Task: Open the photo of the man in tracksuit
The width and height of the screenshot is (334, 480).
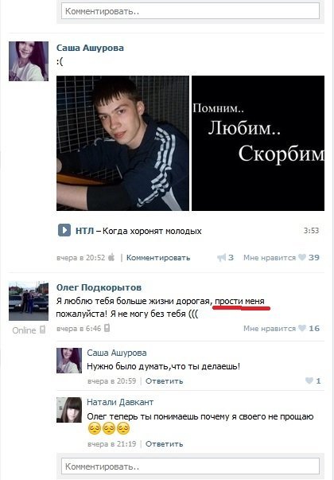Action: point(122,143)
